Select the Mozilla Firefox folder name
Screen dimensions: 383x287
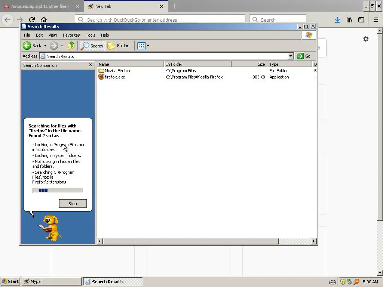pyautogui.click(x=117, y=71)
